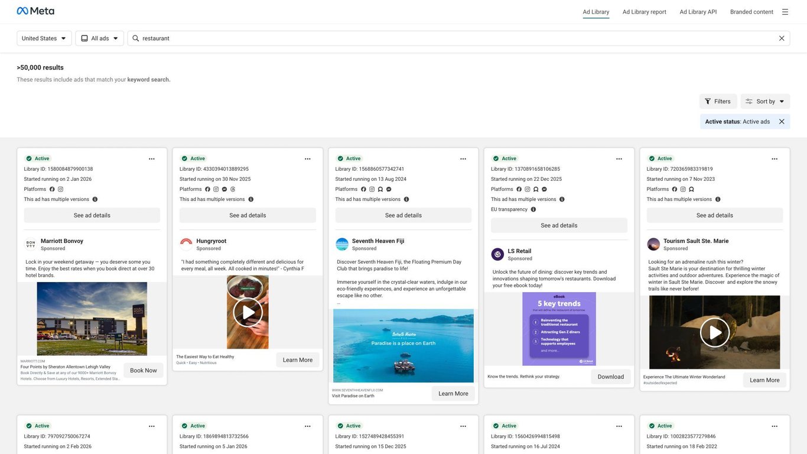
Task: Click the 5 key trends eBook image
Action: tap(559, 329)
